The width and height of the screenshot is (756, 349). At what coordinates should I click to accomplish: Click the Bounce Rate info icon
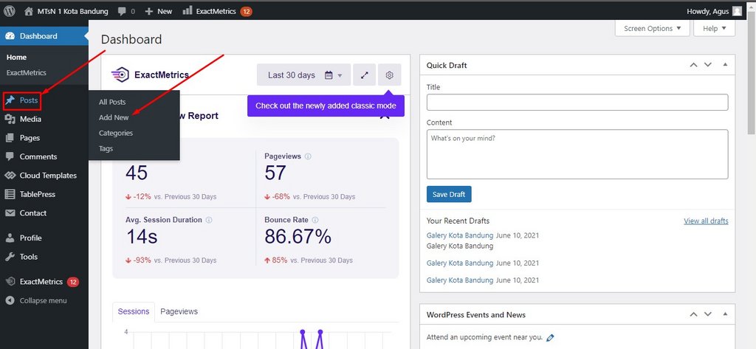pyautogui.click(x=315, y=220)
